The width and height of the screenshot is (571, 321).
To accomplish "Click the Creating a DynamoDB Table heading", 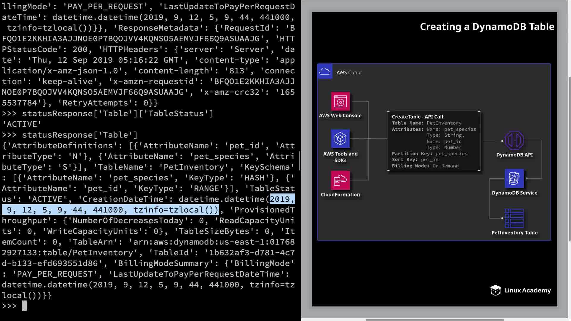I will pyautogui.click(x=487, y=27).
